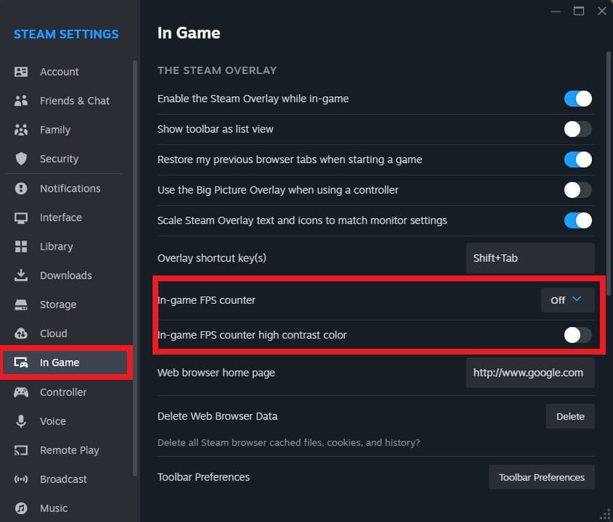Open the In-game FPS counter dropdown
The image size is (613, 522).
coord(567,300)
